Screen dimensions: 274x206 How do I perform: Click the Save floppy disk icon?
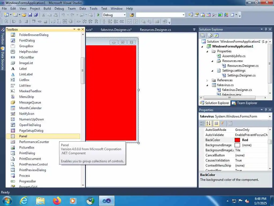coord(30,15)
